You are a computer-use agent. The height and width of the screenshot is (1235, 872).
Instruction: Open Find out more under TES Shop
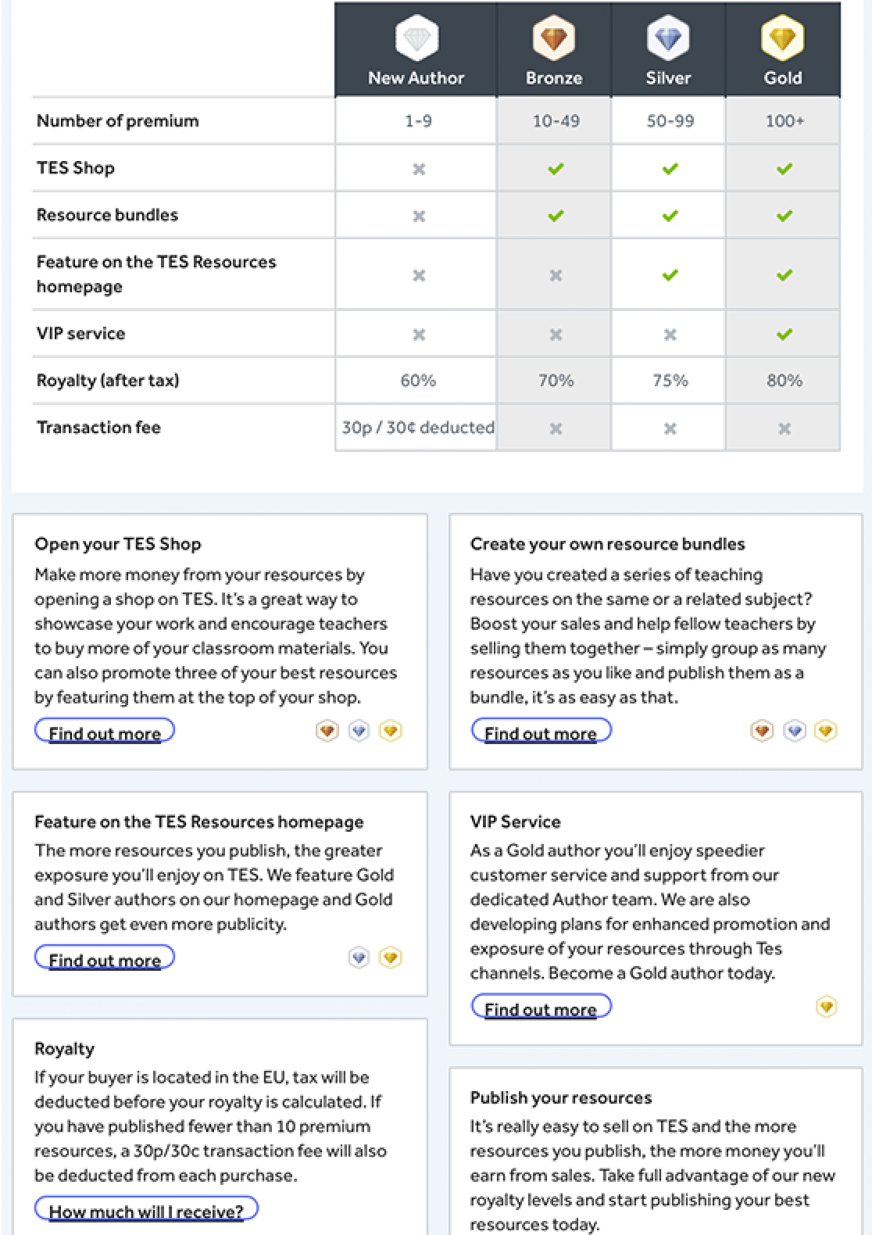(x=105, y=733)
